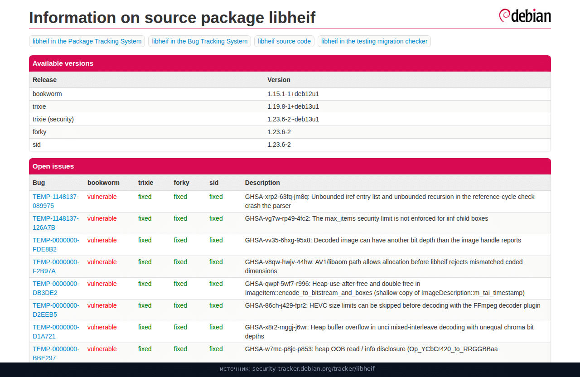Click the 'Bug' column header

tap(39, 183)
